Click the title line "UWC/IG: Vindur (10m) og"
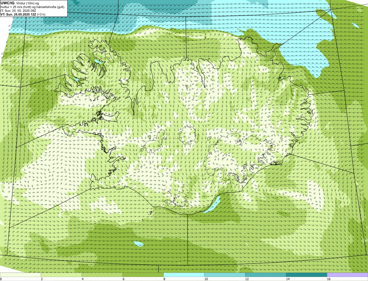Viewport: 368px width, 281px height. point(20,3)
